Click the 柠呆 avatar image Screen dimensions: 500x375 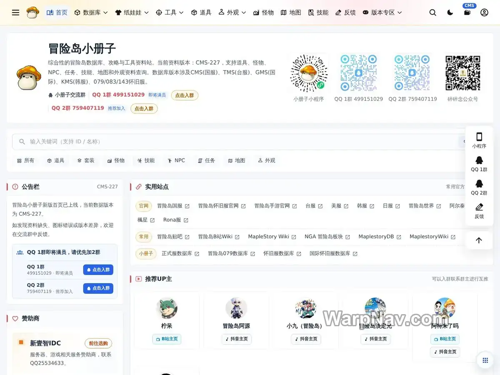(167, 308)
